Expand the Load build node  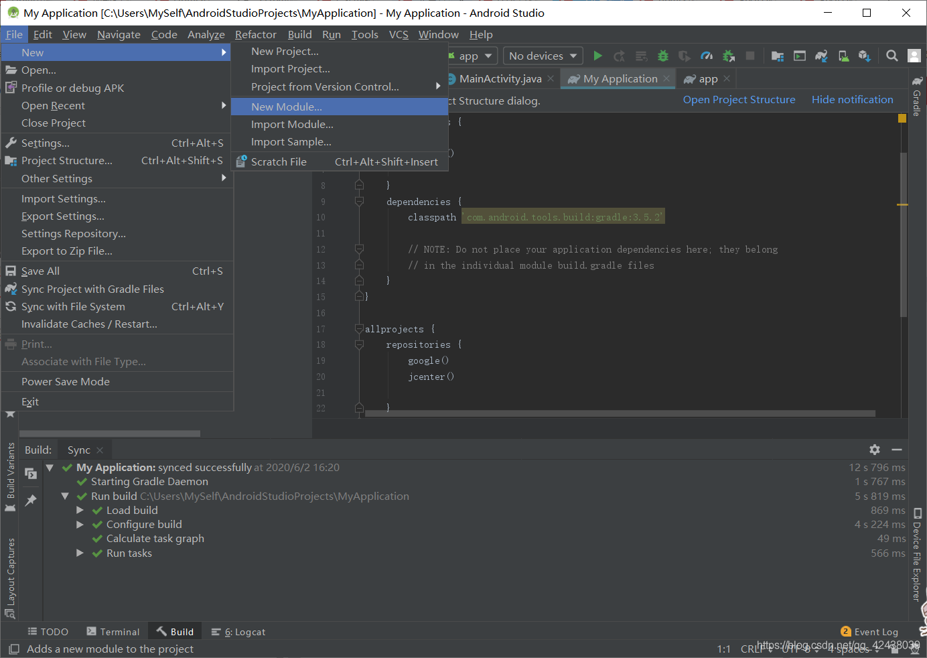[80, 511]
